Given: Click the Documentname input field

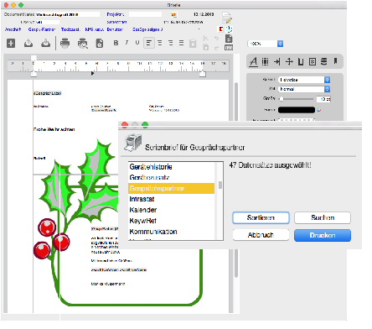Looking at the screenshot, I should click(68, 14).
